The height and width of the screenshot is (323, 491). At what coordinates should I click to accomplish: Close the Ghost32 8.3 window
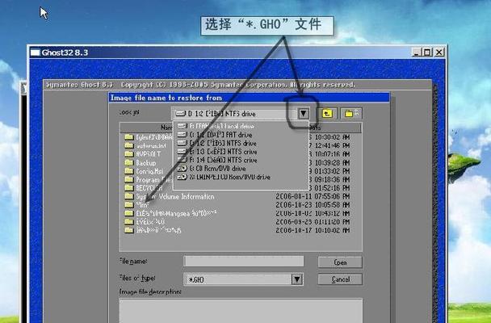[x=439, y=52]
